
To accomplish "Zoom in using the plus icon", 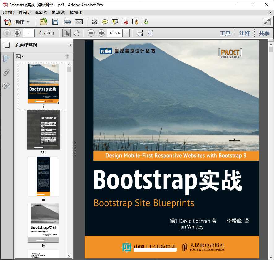I will [101, 33].
